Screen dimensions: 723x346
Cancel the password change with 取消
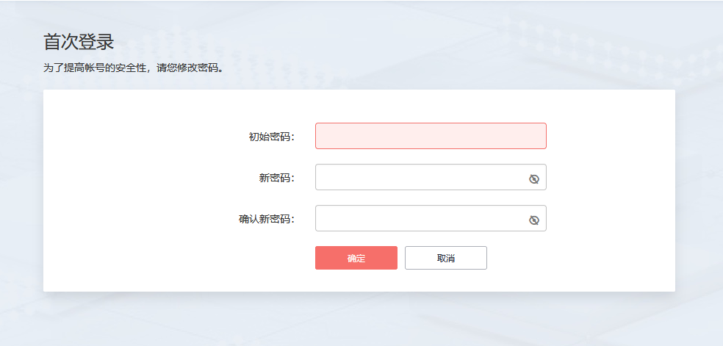[445, 258]
